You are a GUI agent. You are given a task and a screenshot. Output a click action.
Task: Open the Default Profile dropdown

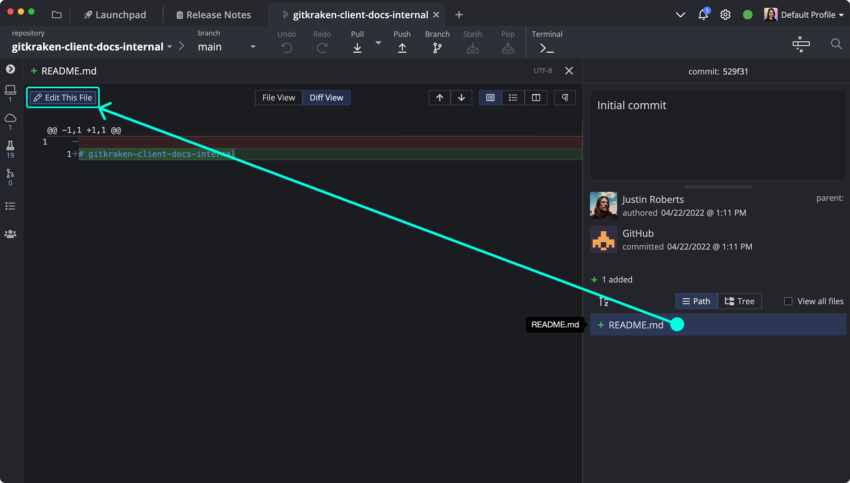(x=804, y=15)
